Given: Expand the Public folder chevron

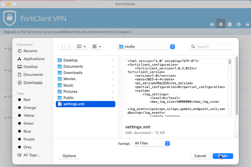Looking at the screenshot, I should coord(113,98).
